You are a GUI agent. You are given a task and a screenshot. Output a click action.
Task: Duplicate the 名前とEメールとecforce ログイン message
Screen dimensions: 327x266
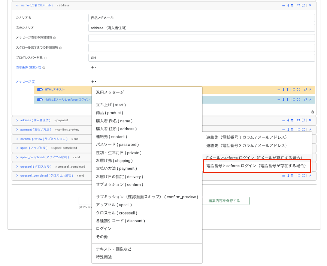tap(306, 99)
